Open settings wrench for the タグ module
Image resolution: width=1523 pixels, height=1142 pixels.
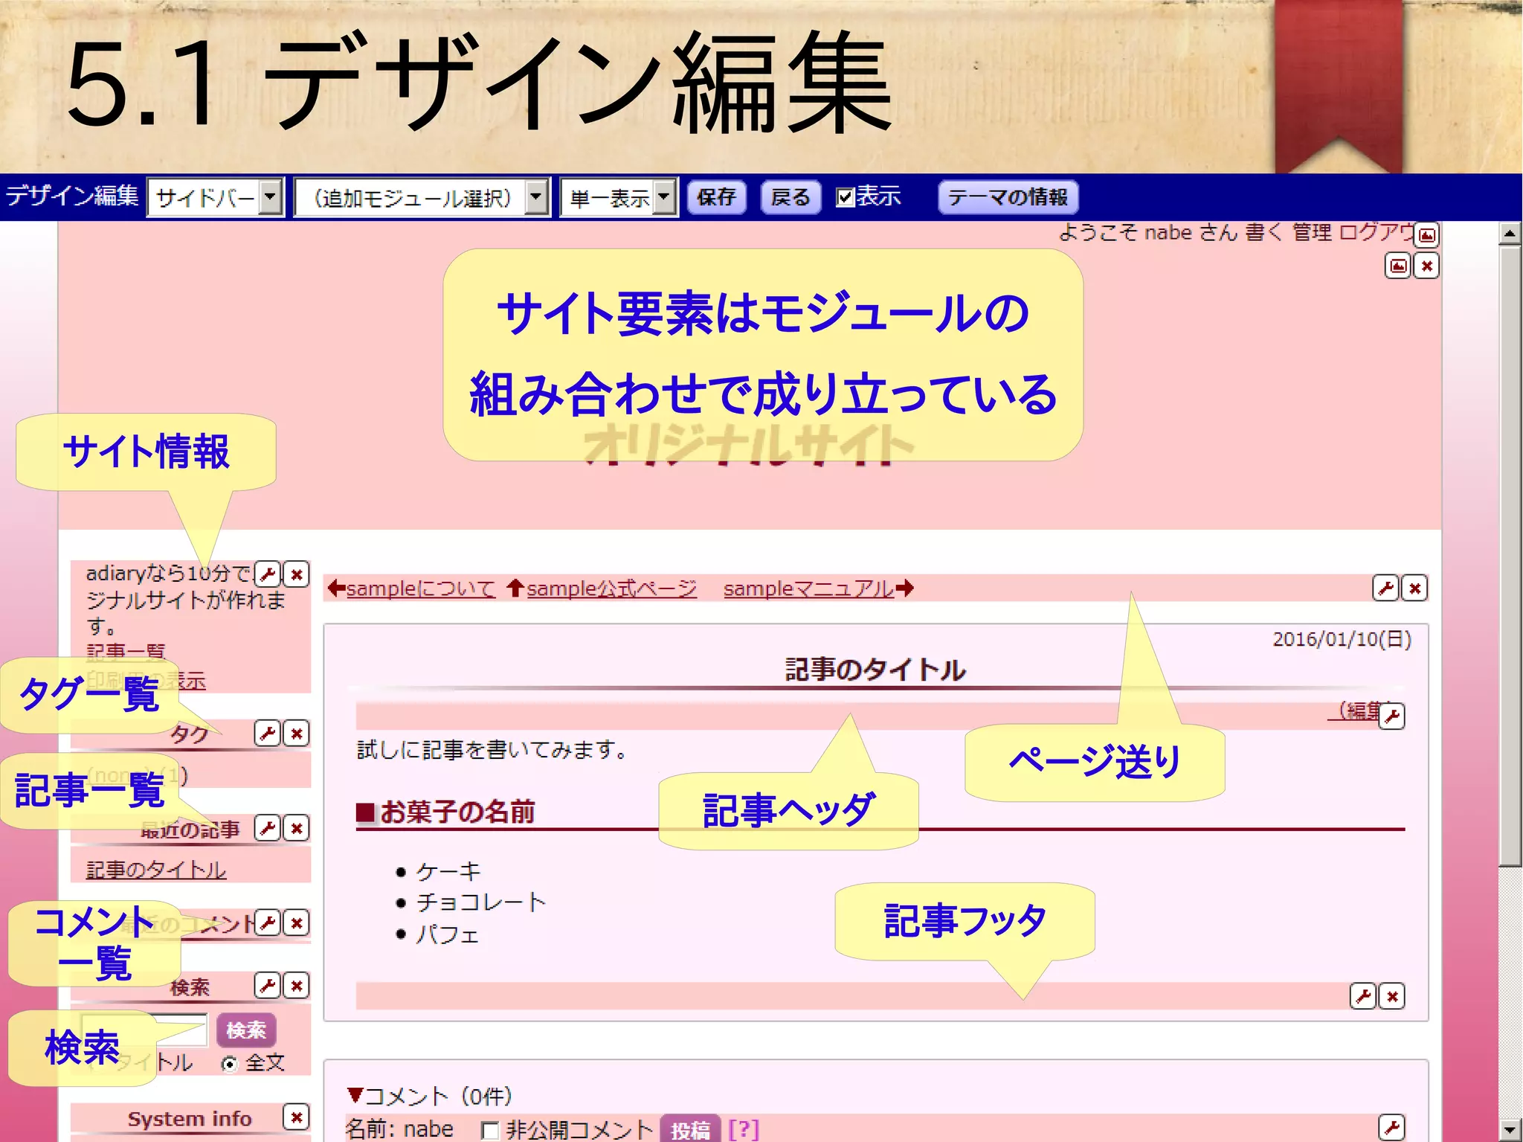(268, 733)
